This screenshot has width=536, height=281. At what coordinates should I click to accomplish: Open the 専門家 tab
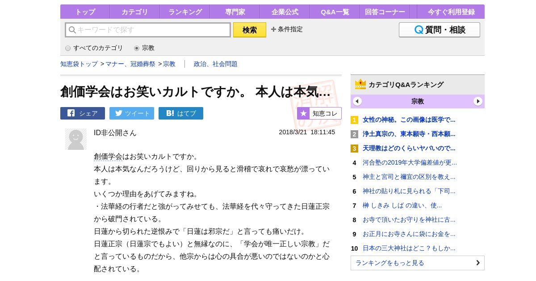[x=234, y=12]
